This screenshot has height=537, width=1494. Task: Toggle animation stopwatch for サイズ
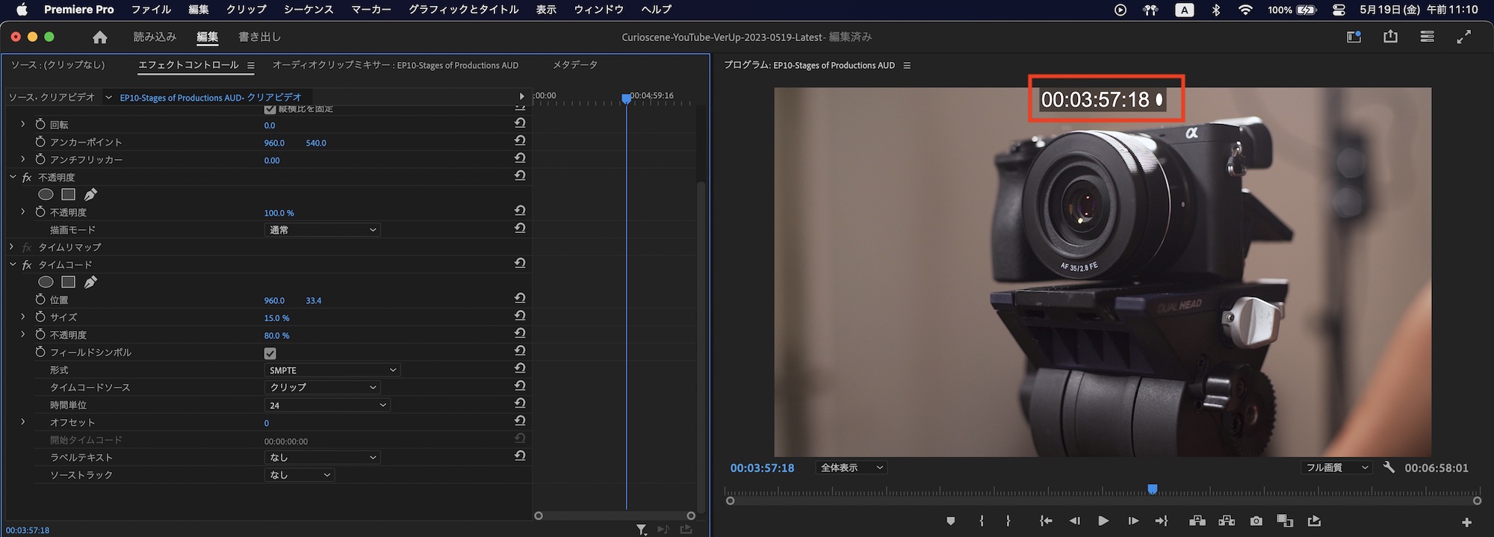point(40,317)
